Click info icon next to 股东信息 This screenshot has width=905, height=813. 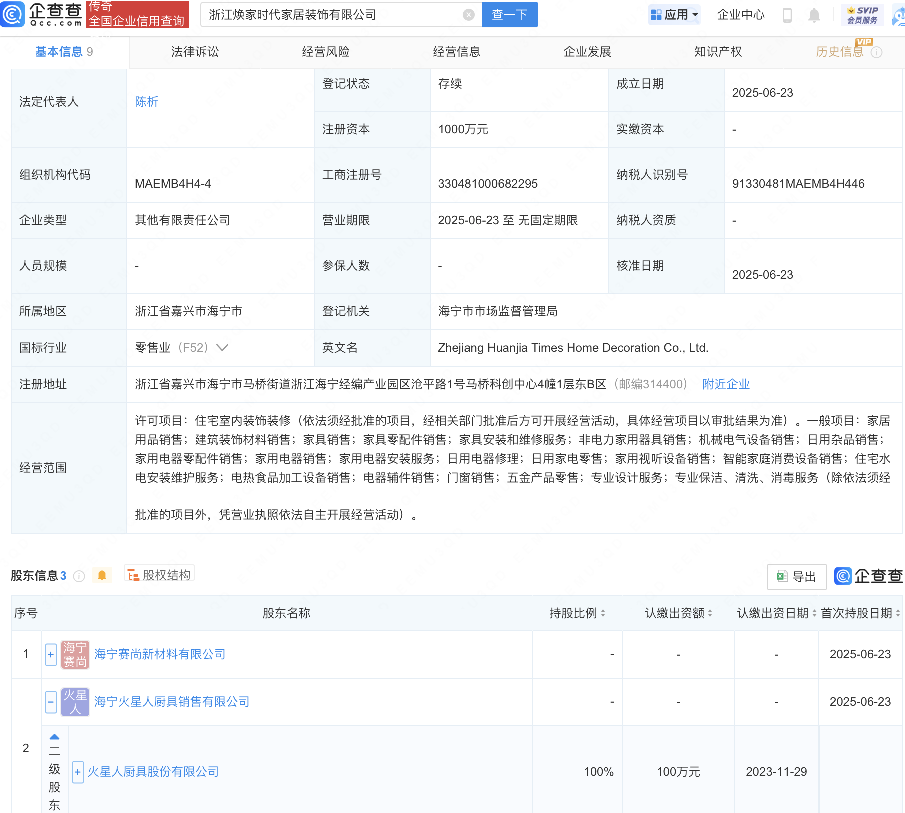79,576
